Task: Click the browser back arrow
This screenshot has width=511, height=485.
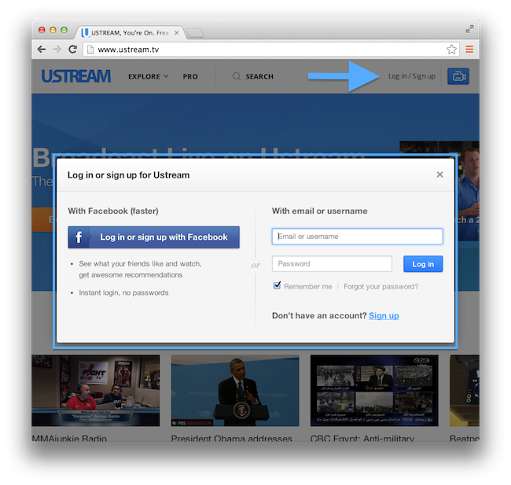Action: [x=42, y=50]
